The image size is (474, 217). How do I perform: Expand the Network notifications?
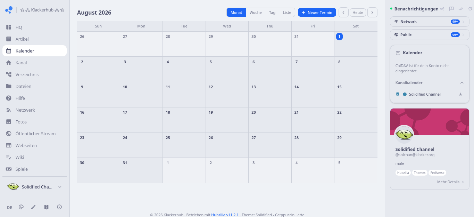pos(430,22)
